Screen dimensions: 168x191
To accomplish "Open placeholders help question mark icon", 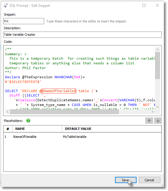I will (x=28, y=121).
